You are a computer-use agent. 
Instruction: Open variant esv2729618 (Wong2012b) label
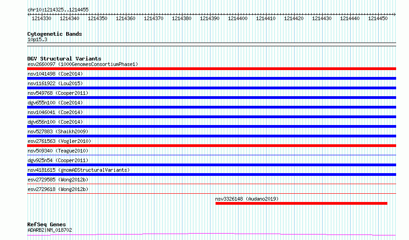58,189
